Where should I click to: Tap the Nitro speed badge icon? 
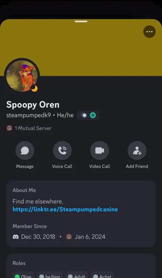tap(84, 115)
